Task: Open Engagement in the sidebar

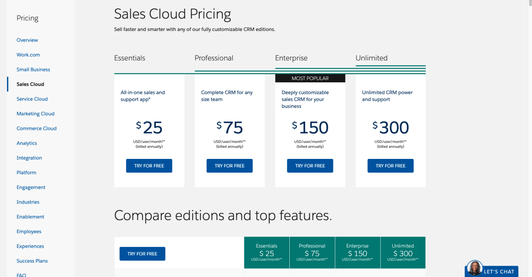Action: [x=31, y=187]
